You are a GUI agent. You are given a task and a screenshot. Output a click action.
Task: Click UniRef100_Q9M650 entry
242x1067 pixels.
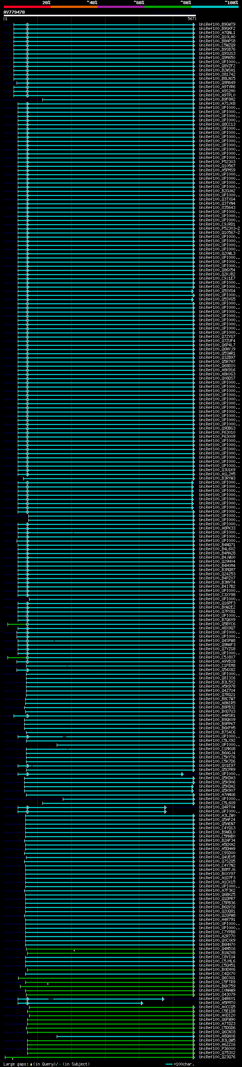pos(217,58)
